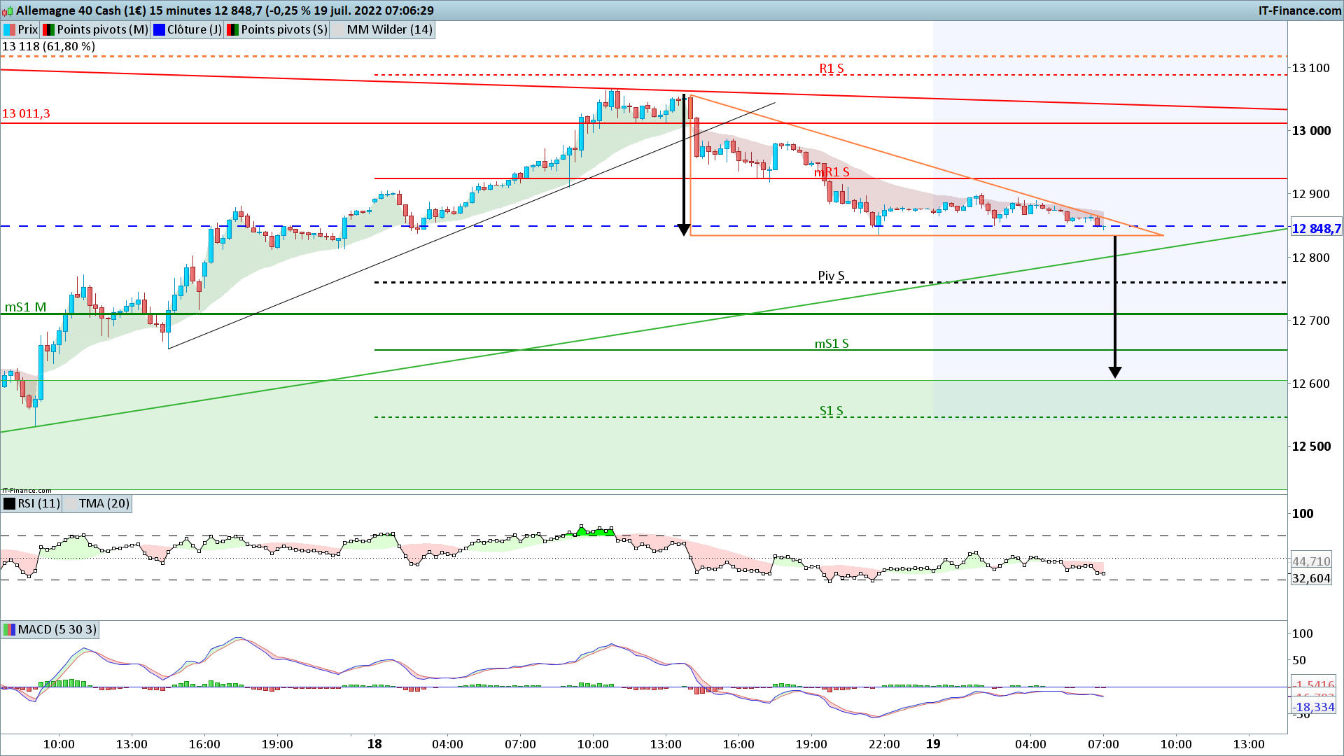This screenshot has width=1344, height=756.
Task: Open the TMA (20) indicator label
Action: coord(104,503)
